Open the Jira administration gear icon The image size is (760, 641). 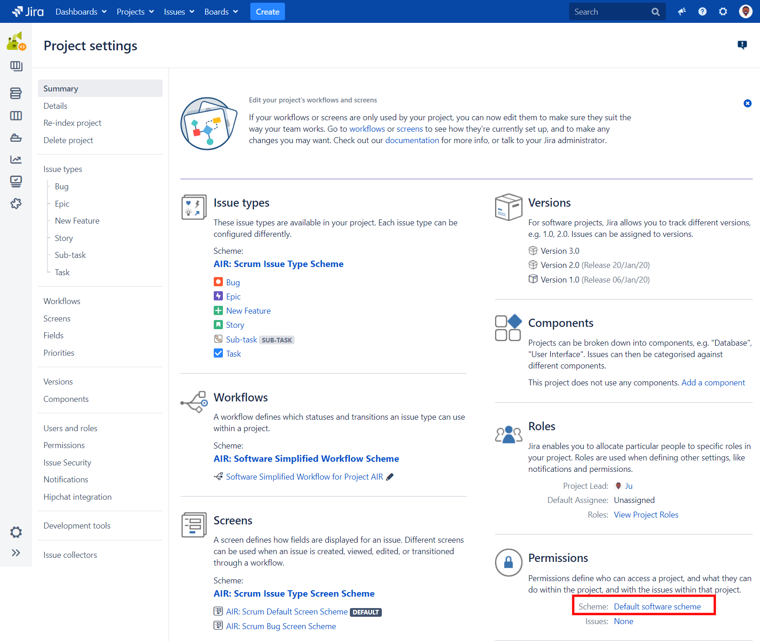pyautogui.click(x=723, y=11)
